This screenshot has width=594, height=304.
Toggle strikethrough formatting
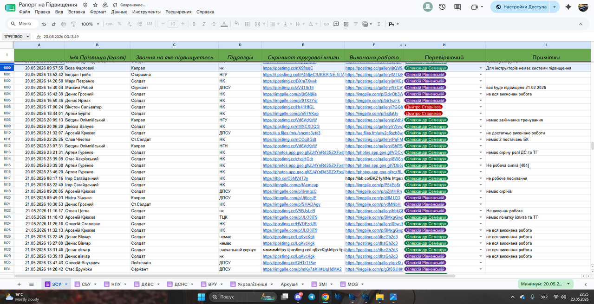[213, 24]
